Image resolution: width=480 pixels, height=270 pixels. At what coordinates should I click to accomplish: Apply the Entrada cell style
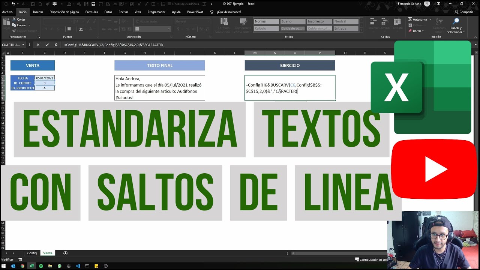[346, 28]
